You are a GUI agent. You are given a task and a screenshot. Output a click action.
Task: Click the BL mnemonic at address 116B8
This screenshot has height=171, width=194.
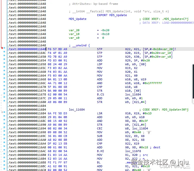pos(99,162)
